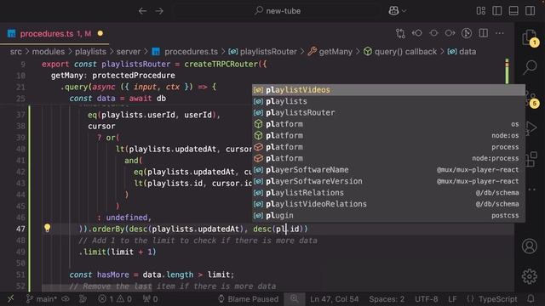Toggle the secondary side bar

click(x=530, y=11)
